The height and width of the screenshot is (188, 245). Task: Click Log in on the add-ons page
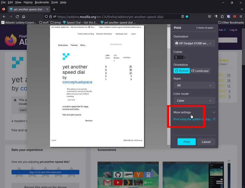pos(233,30)
